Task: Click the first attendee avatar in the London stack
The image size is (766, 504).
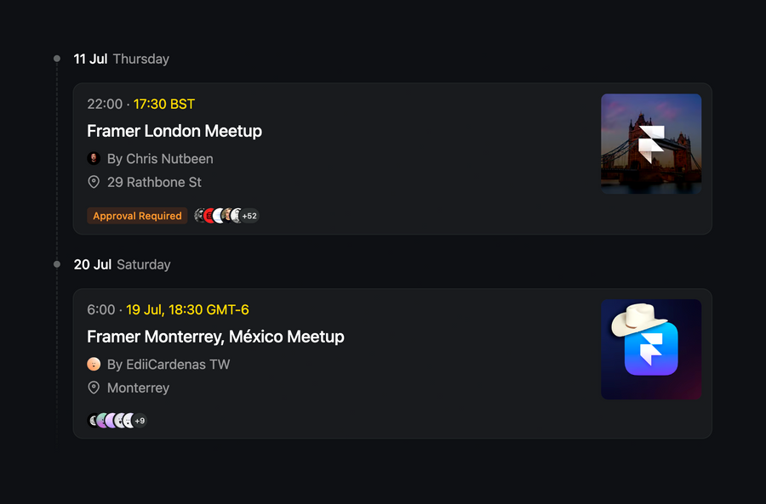Action: pos(198,215)
